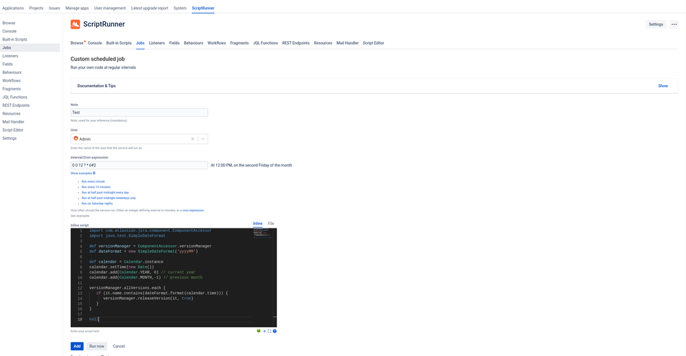Open Manage apps in the top menu
Viewport: 686px width, 356px height.
coord(77,8)
